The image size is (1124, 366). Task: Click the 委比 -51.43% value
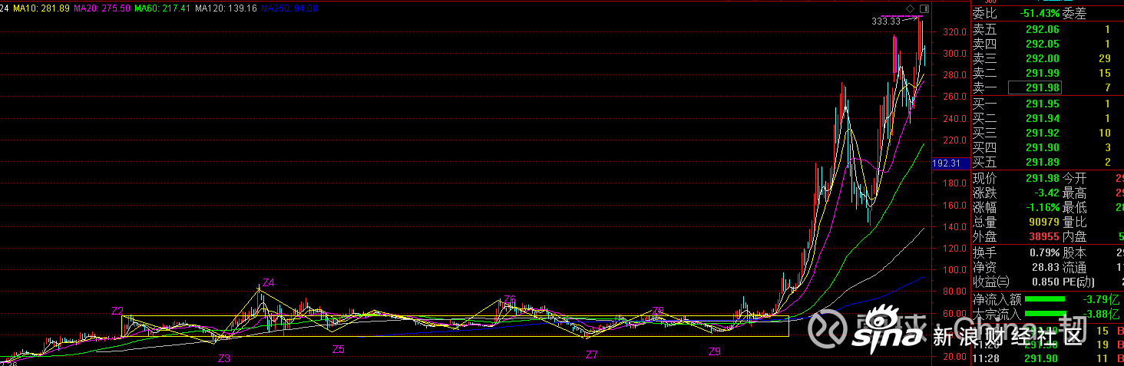pos(1038,14)
